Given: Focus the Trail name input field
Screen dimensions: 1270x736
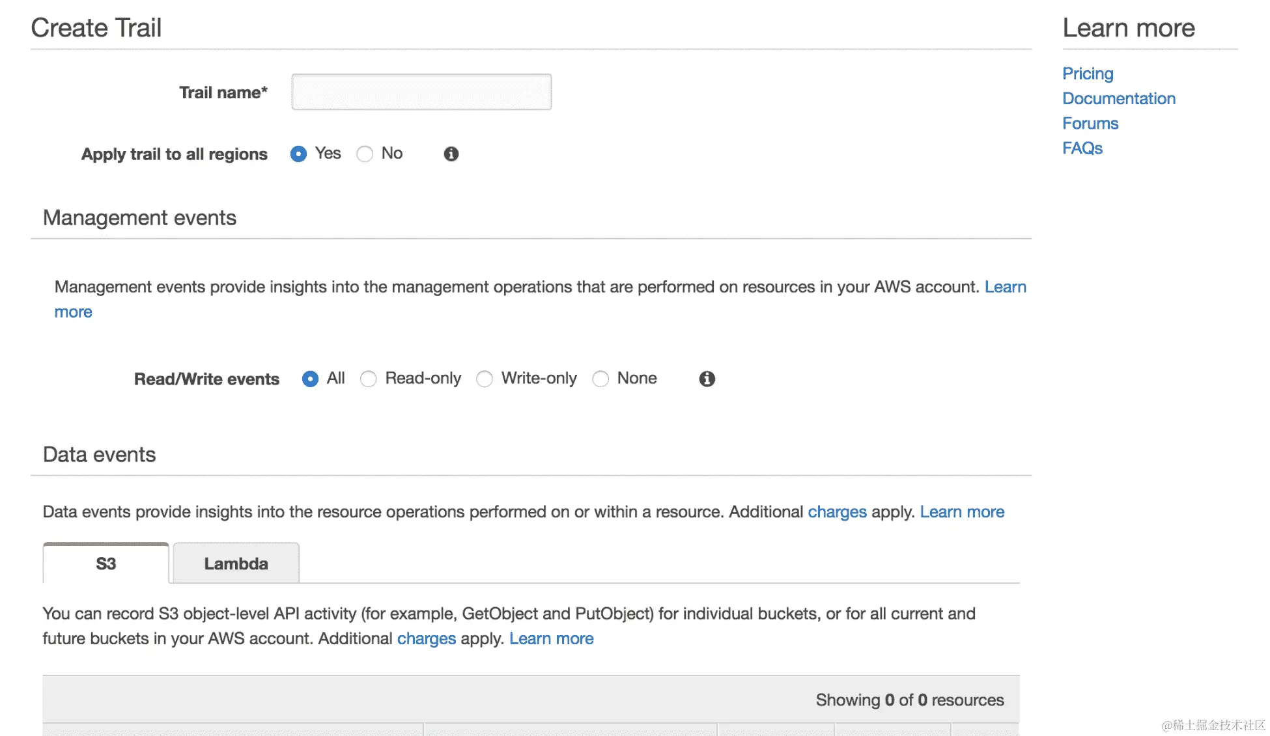Looking at the screenshot, I should pyautogui.click(x=421, y=92).
